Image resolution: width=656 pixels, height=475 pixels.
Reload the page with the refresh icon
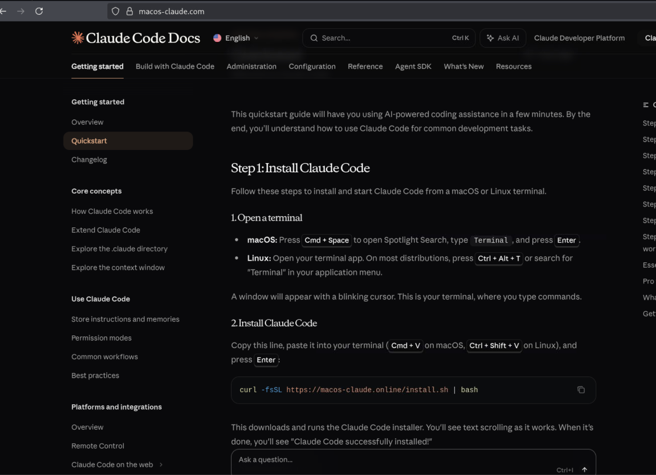[x=39, y=11]
